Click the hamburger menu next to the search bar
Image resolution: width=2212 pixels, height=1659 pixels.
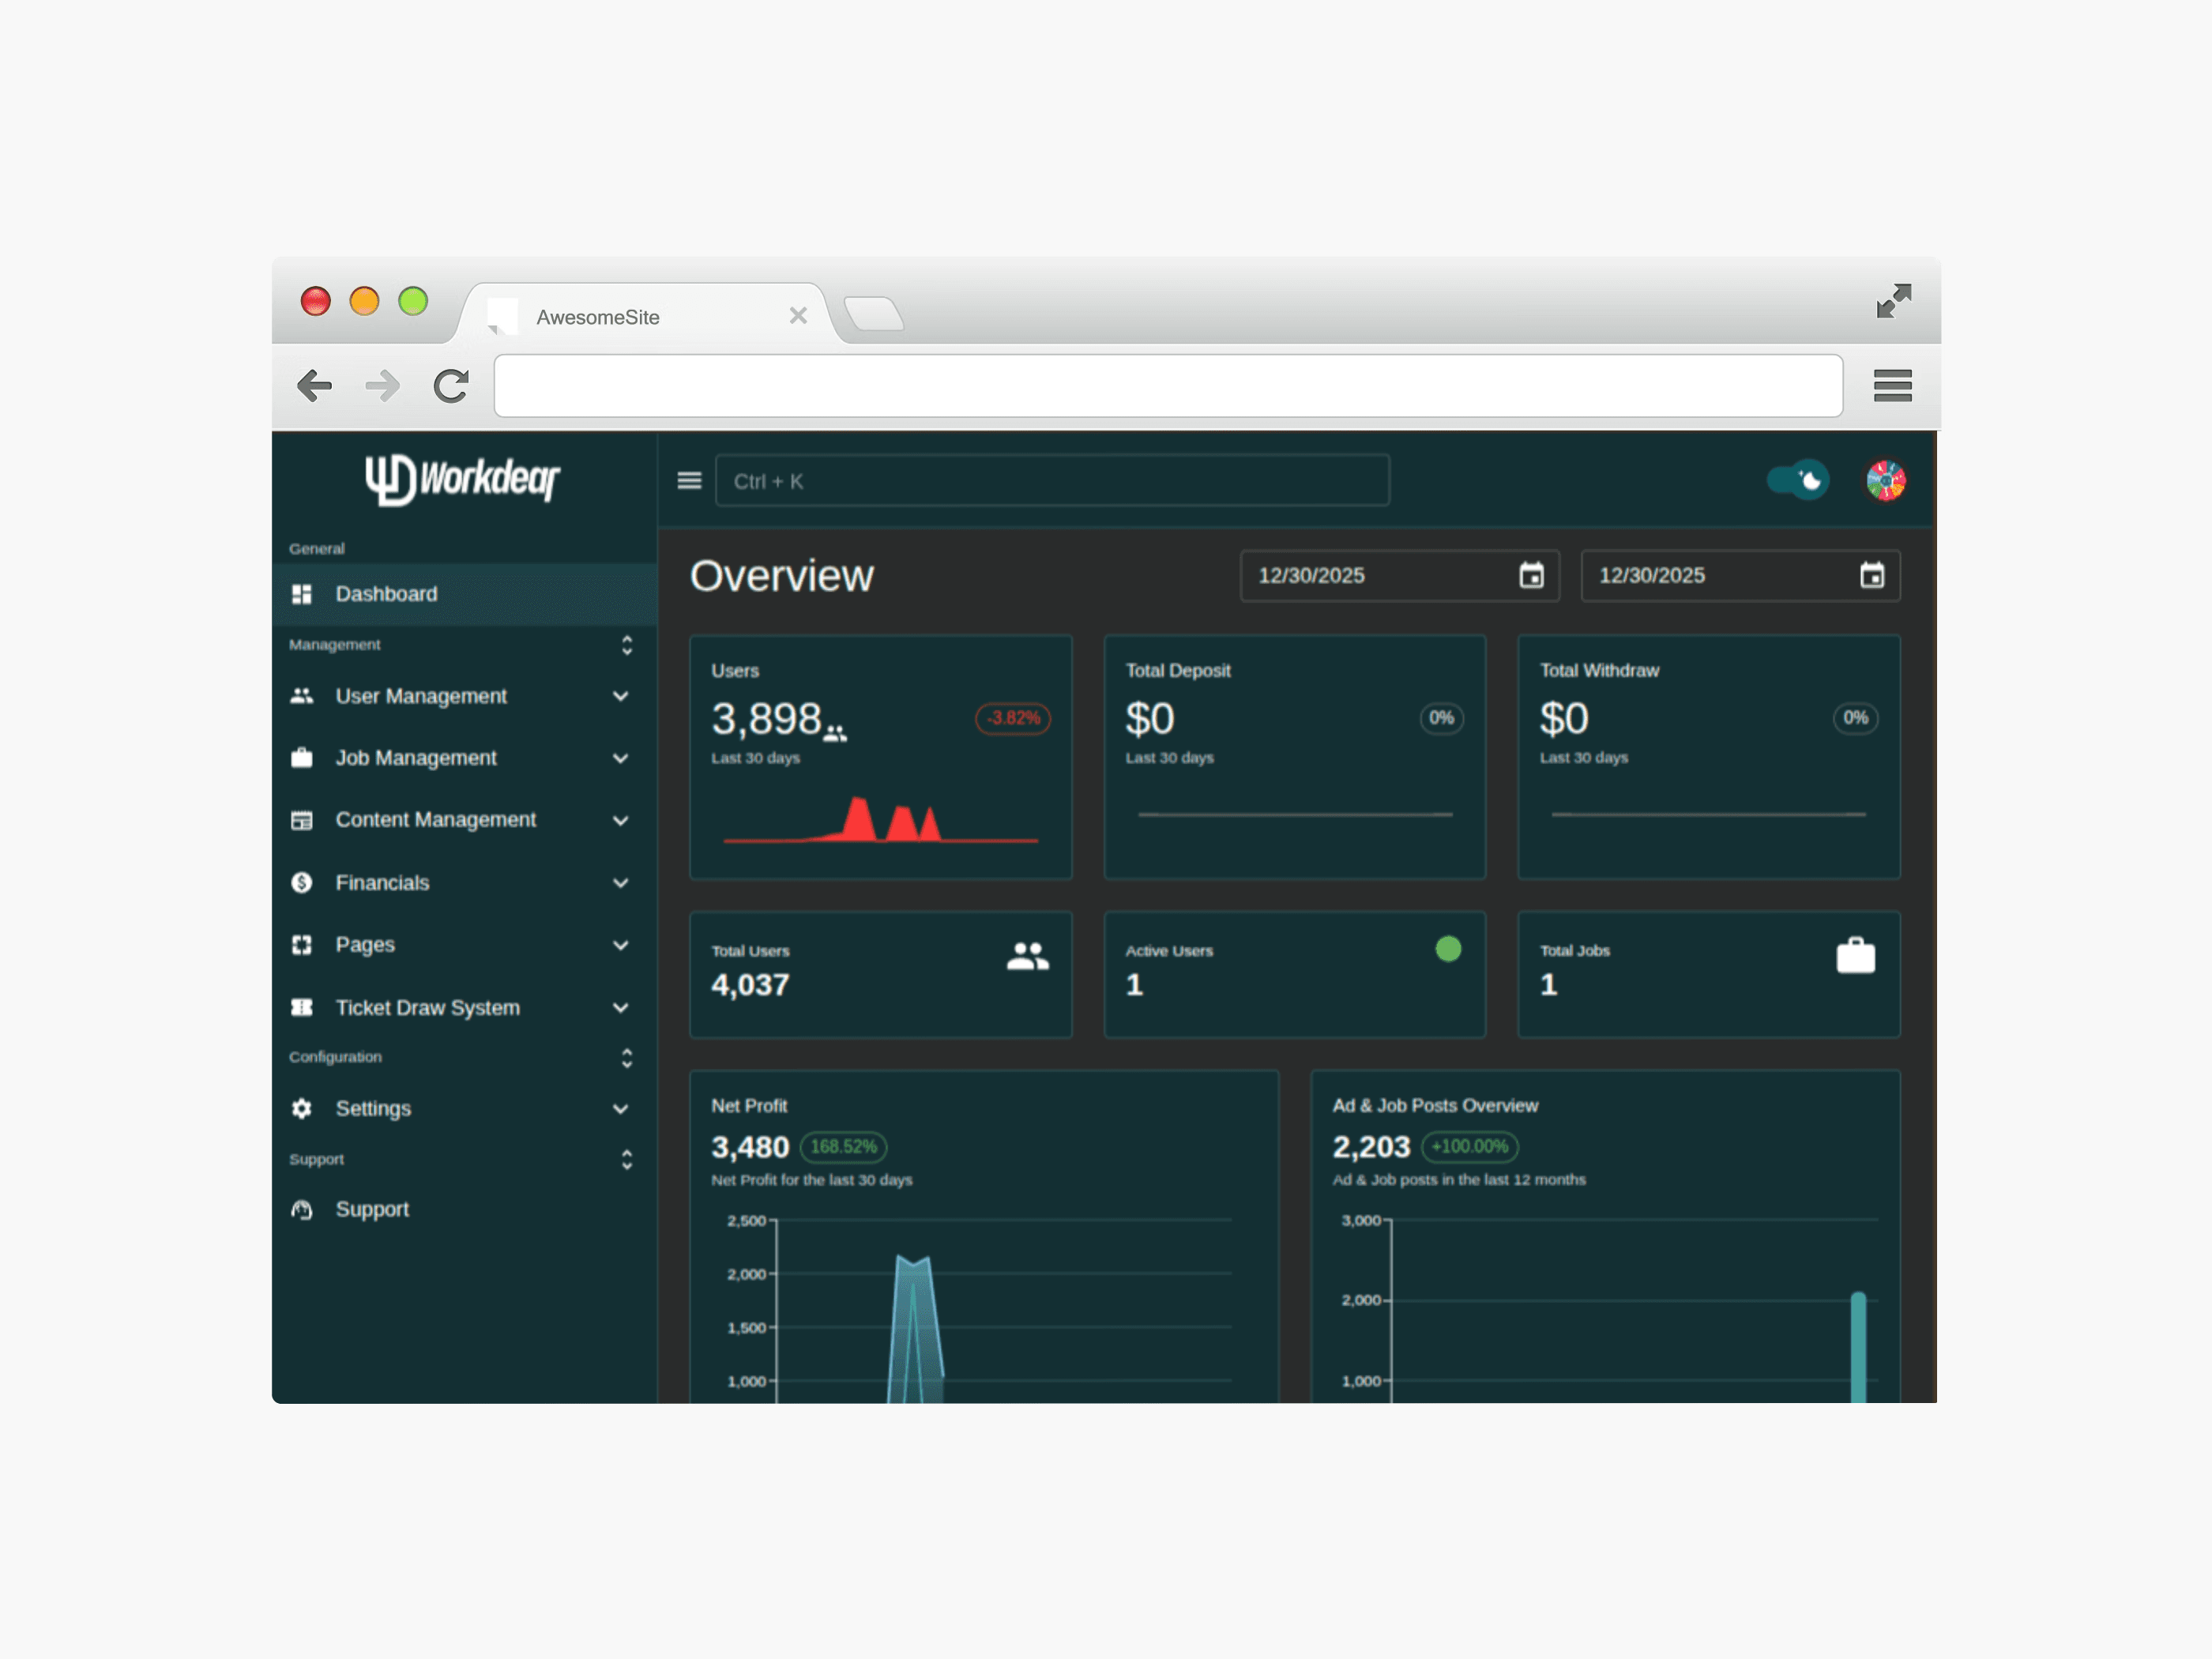tap(688, 480)
